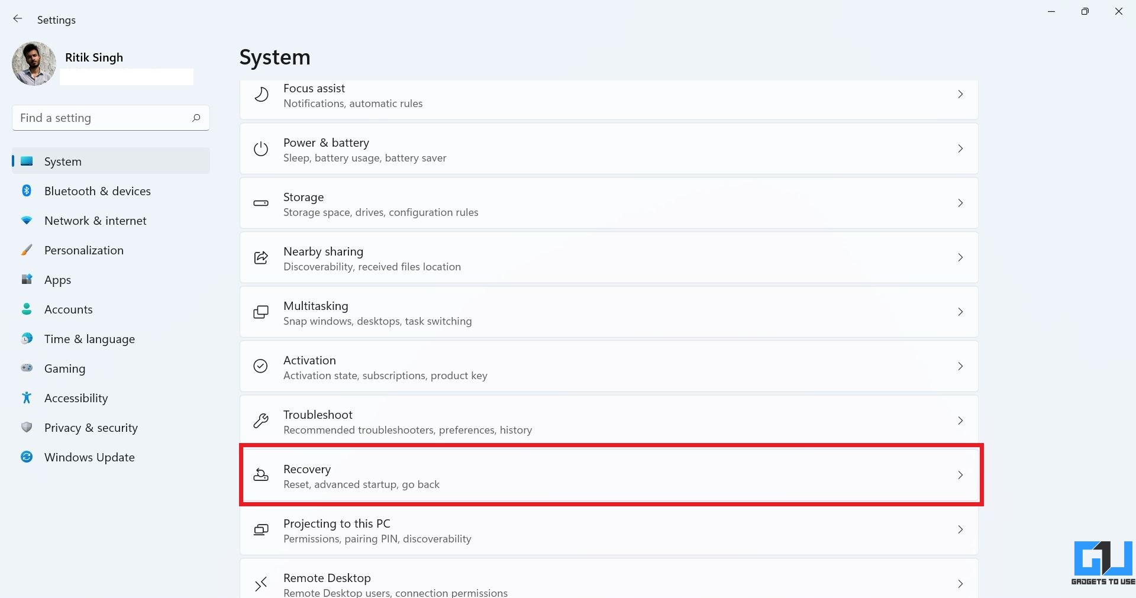Click Ritik Singh profile picture
Viewport: 1136px width, 598px height.
click(x=34, y=63)
